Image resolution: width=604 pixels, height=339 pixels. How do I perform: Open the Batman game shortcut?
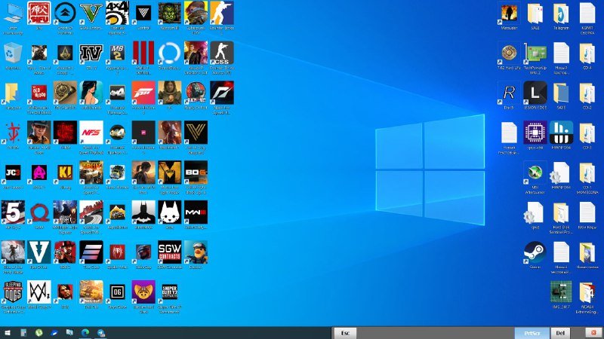click(143, 211)
